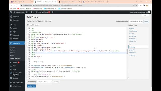The height and width of the screenshot is (91, 161).
Task: Go back to previous page
Action: [11, 5]
